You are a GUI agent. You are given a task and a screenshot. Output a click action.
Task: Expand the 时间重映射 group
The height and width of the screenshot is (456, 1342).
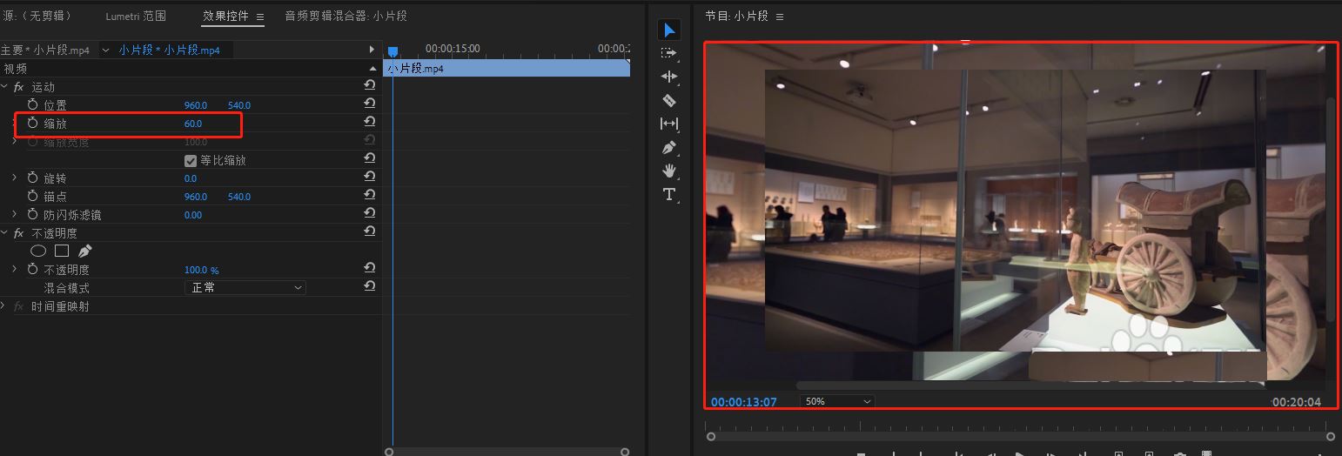click(4, 305)
